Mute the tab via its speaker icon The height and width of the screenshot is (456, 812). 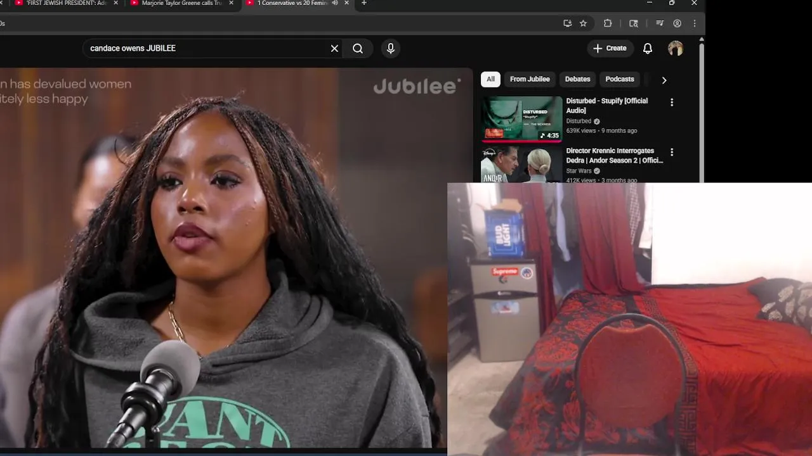pyautogui.click(x=335, y=3)
